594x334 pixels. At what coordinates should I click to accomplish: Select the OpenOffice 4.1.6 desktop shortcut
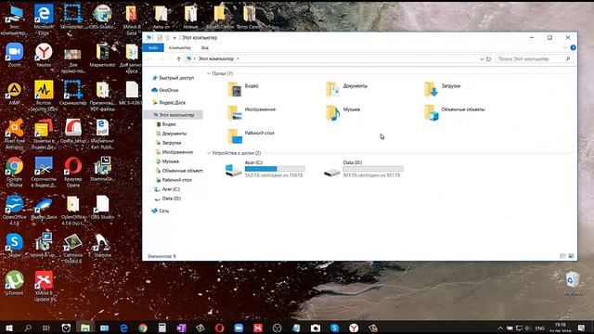click(15, 211)
